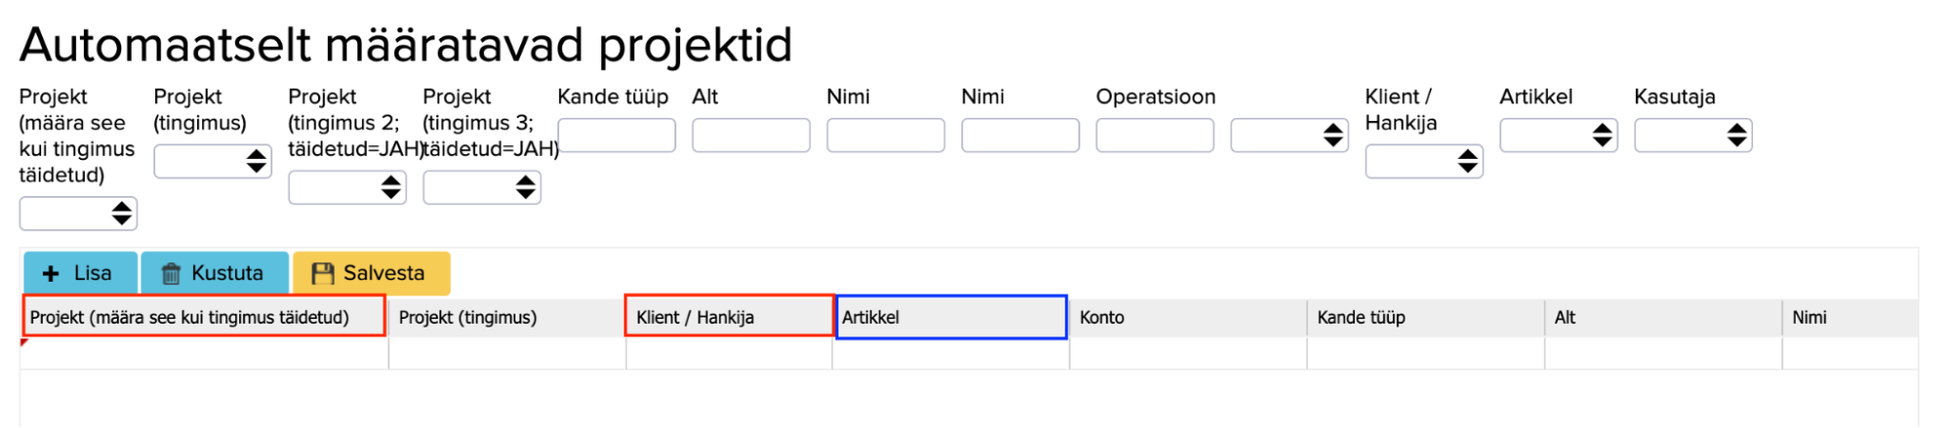Click the Kande tüüp table column header
This screenshot has height=428, width=1951.
pyautogui.click(x=1424, y=318)
